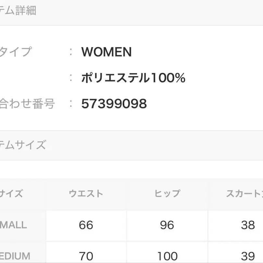Select the MEDIUM waist value 70

coord(86,256)
